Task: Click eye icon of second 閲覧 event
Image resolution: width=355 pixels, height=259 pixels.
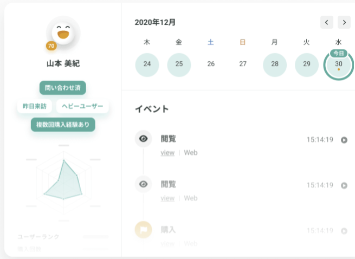Action: [x=143, y=184]
